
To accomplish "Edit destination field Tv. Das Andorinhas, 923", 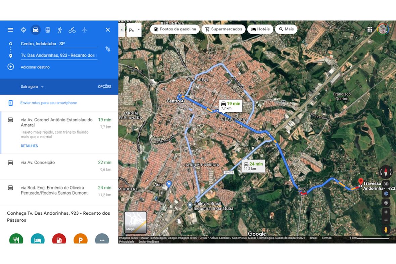I will pyautogui.click(x=59, y=55).
